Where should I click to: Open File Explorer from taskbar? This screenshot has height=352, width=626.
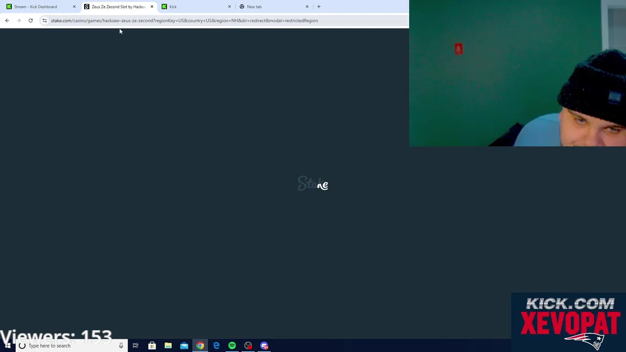coord(168,346)
